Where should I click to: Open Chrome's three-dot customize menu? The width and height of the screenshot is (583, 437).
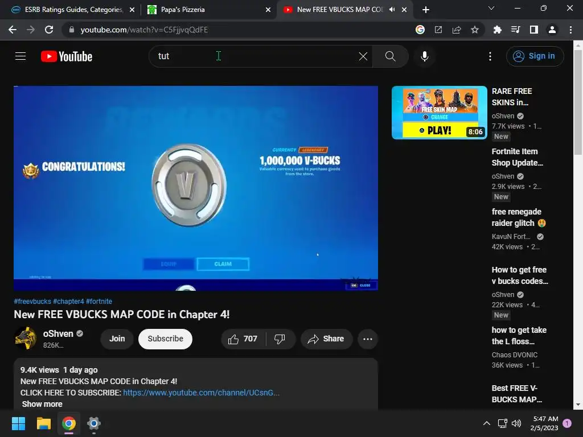click(x=570, y=30)
